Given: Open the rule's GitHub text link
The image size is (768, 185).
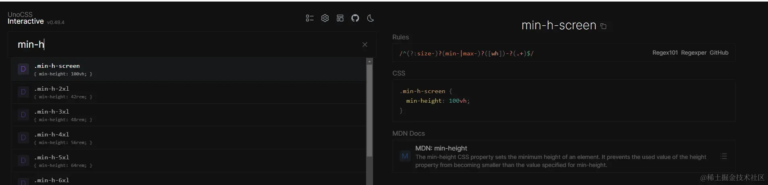Looking at the screenshot, I should (719, 53).
